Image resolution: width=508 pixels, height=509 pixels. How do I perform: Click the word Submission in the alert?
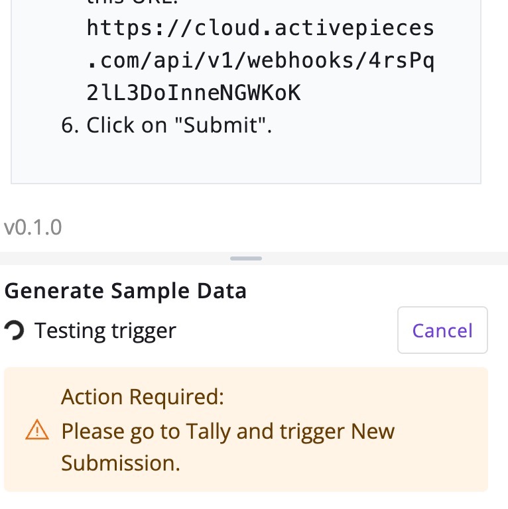pos(120,463)
